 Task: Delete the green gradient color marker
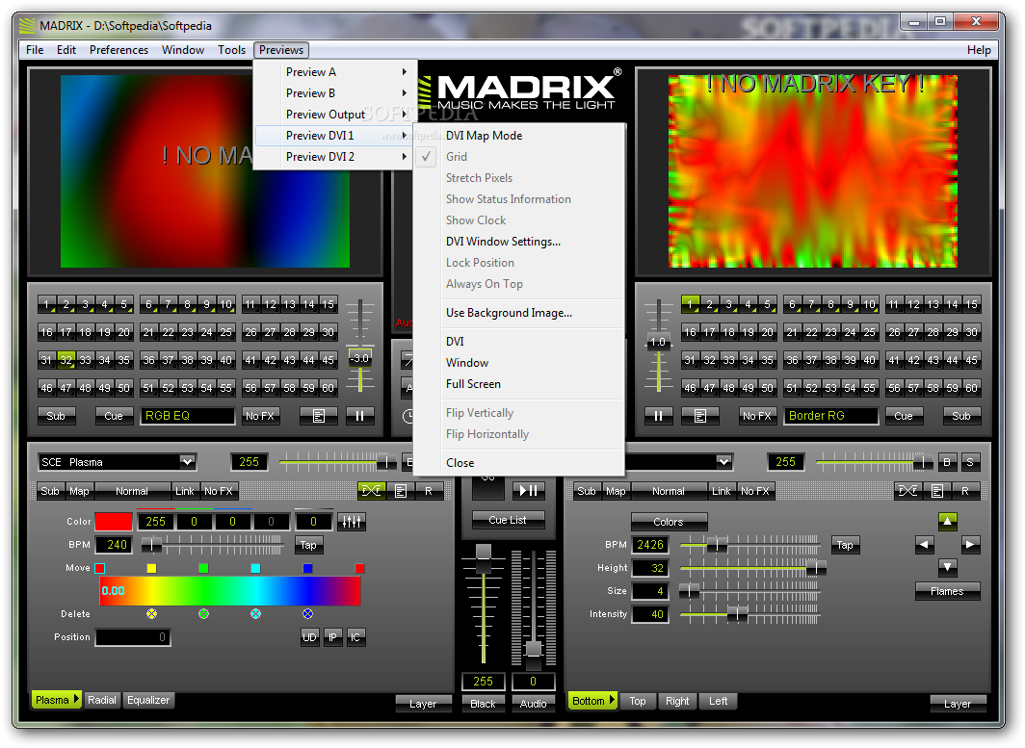[204, 613]
